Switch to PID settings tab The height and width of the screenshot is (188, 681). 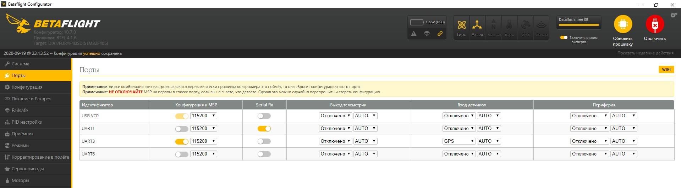click(x=27, y=122)
